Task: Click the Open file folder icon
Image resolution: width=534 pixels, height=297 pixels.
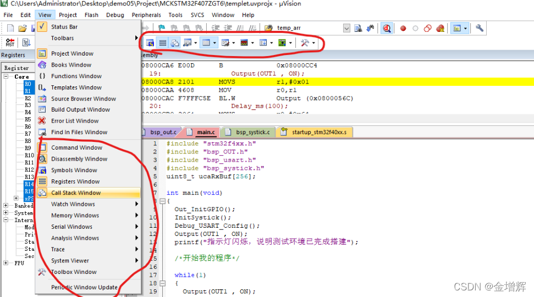Action: (23, 28)
